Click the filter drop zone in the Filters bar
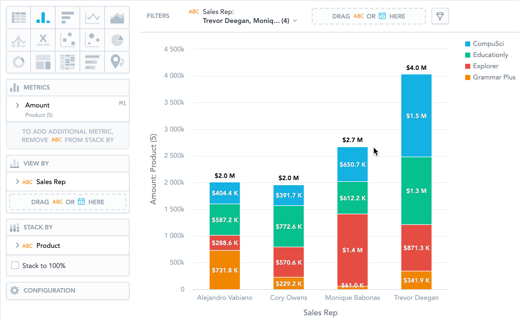 [x=369, y=16]
